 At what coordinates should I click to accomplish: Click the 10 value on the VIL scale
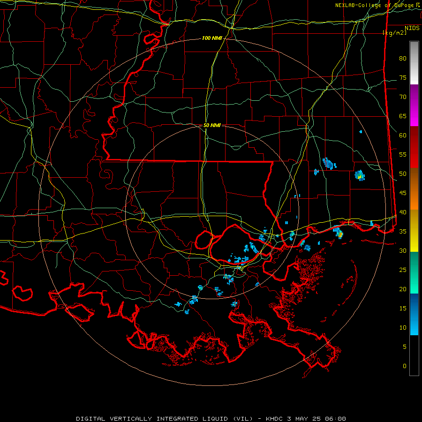click(x=403, y=328)
